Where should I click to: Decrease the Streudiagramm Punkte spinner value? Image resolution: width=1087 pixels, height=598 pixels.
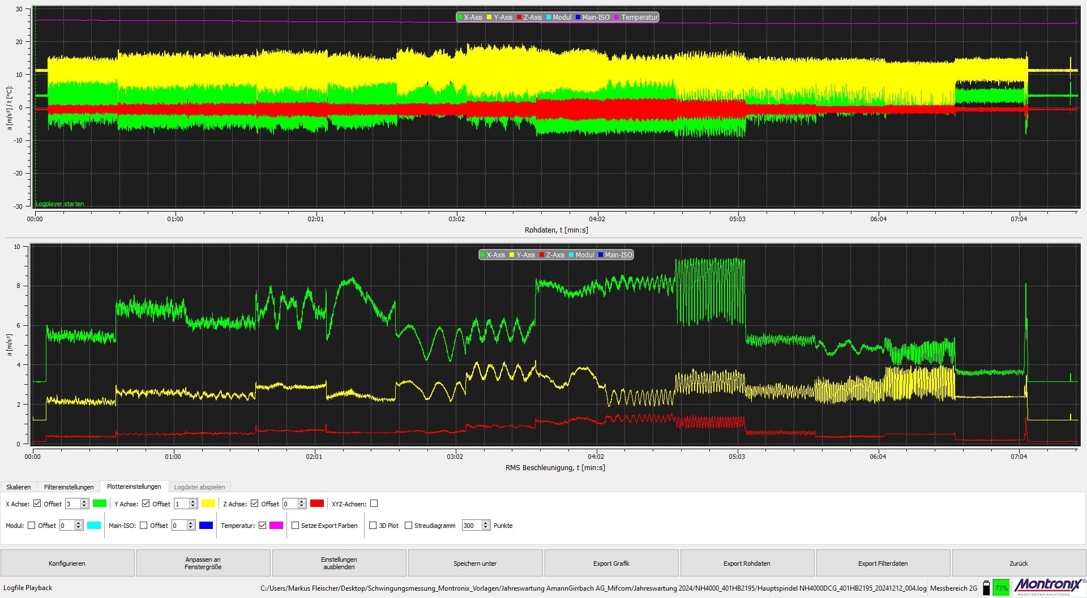(486, 528)
